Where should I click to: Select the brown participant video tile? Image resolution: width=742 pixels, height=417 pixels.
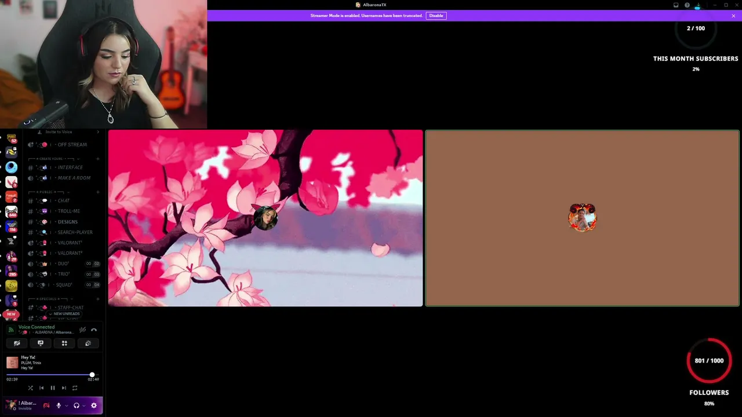coord(582,218)
